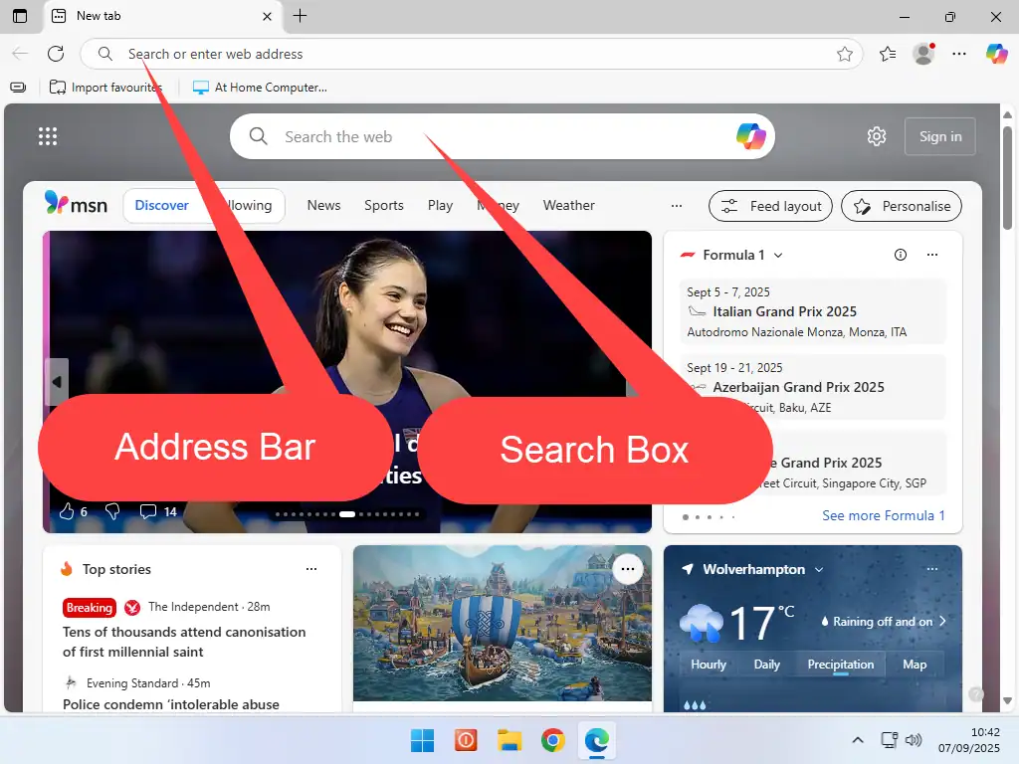
Task: Launch Google Chrome from the taskbar
Action: (553, 740)
